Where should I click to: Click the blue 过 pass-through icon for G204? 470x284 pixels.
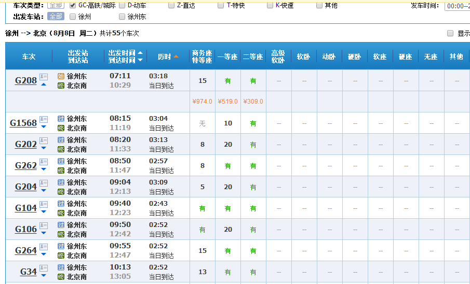61,182
